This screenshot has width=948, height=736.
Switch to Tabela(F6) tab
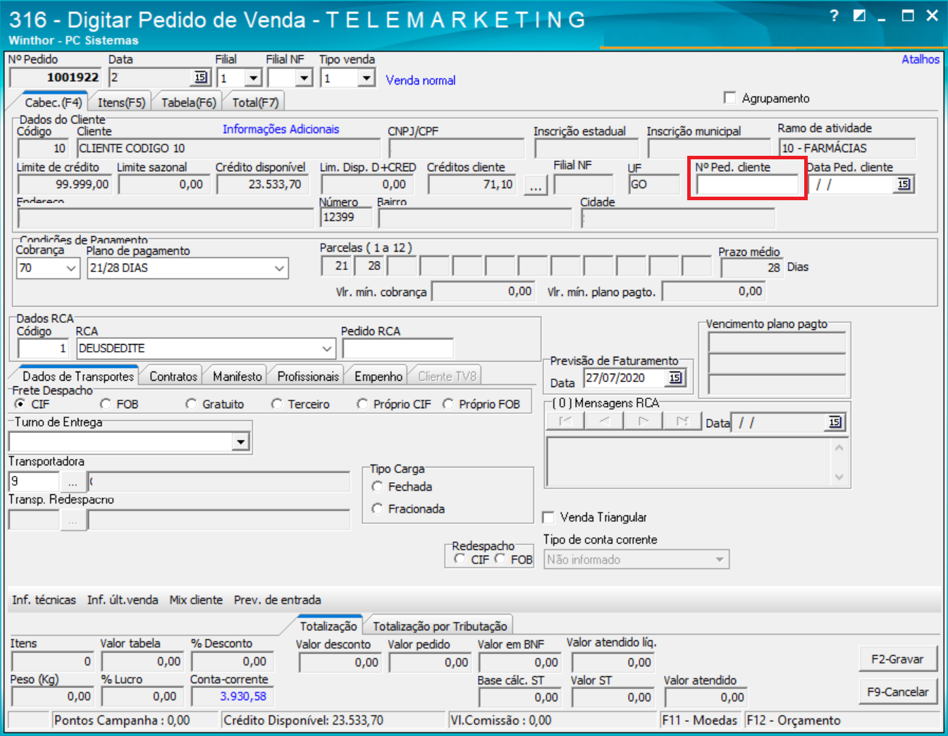point(188,102)
